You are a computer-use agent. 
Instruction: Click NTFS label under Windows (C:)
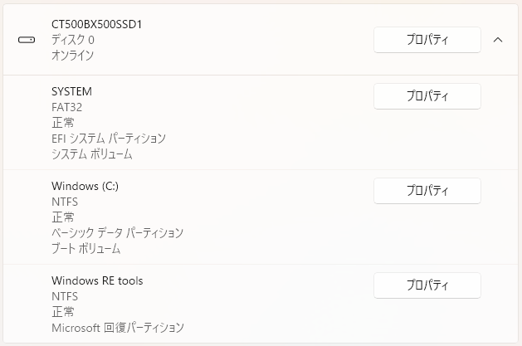(x=65, y=202)
